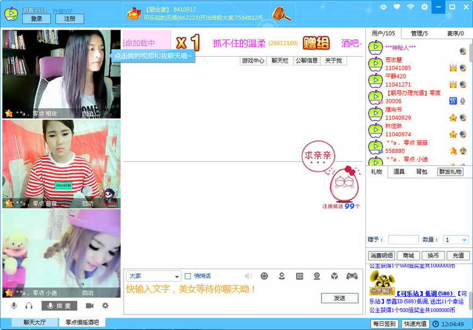The image size is (473, 330).
Task: Click the 赠予 recipient input field
Action: (403, 240)
